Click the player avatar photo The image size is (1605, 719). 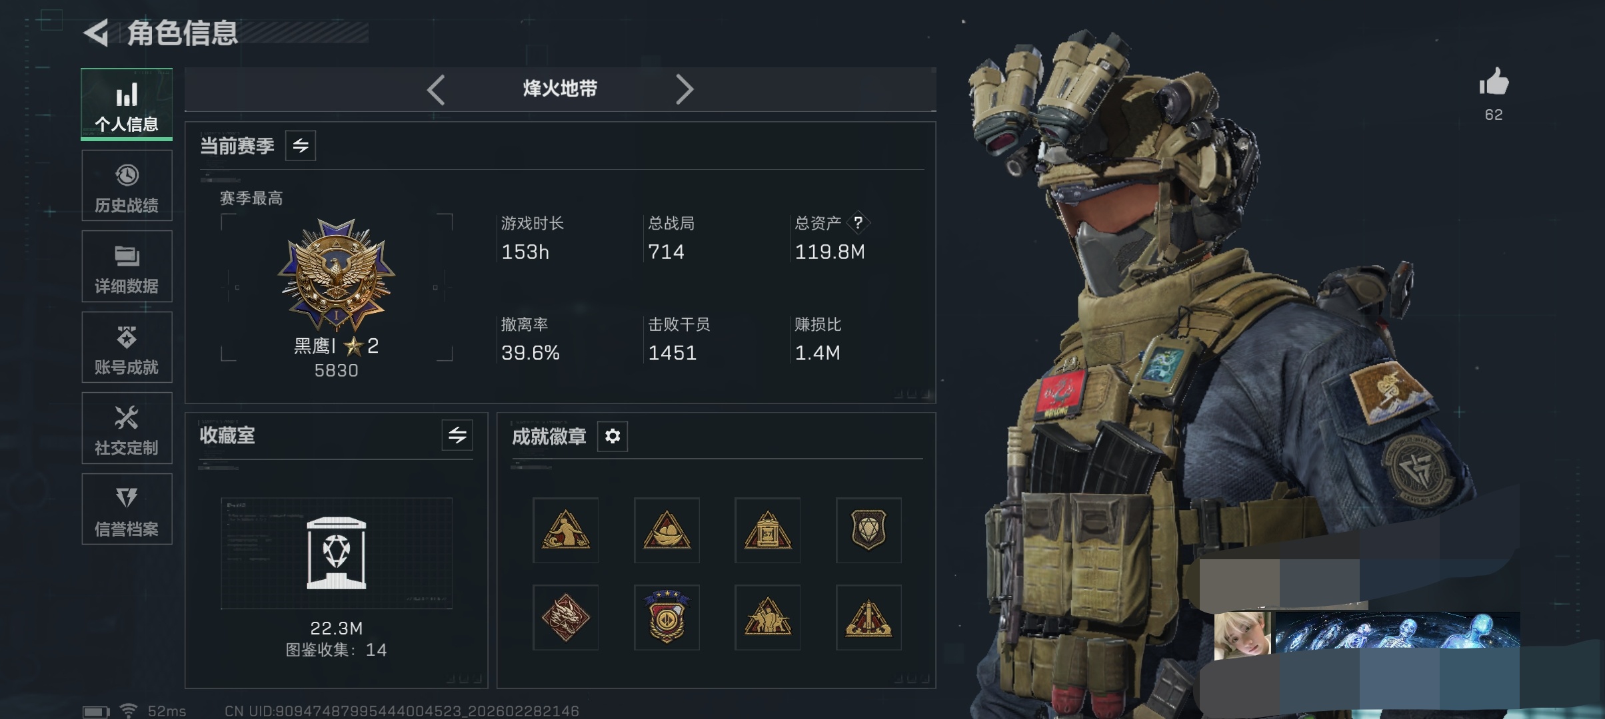point(1242,636)
